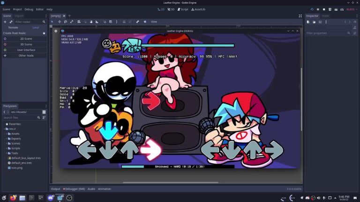360x202 pixels.
Task: Open the Debug menu
Action: pyautogui.click(x=29, y=9)
